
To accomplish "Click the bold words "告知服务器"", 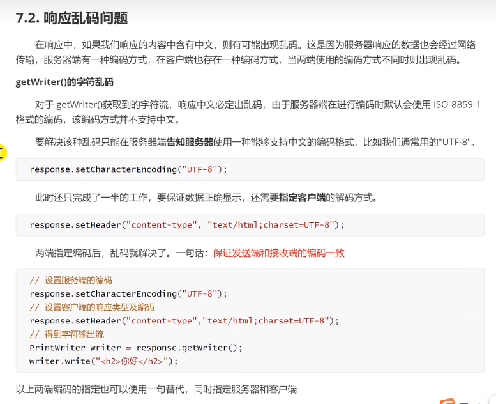I will point(190,142).
